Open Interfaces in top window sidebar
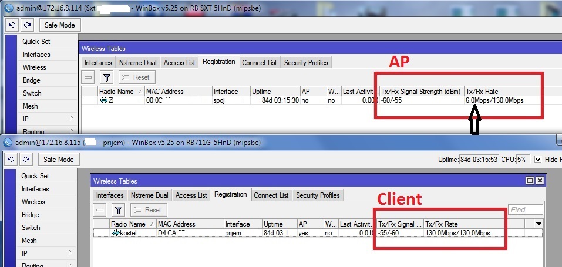The height and width of the screenshot is (267, 562). [x=36, y=55]
